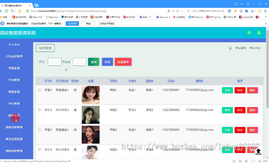Check the 学生2 row checkbox
This screenshot has height=163, width=269.
pyautogui.click(x=39, y=110)
